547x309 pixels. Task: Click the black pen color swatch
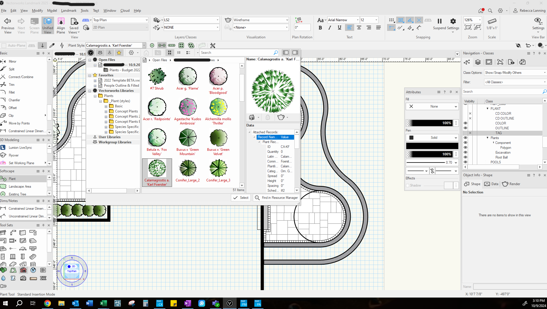(432, 146)
